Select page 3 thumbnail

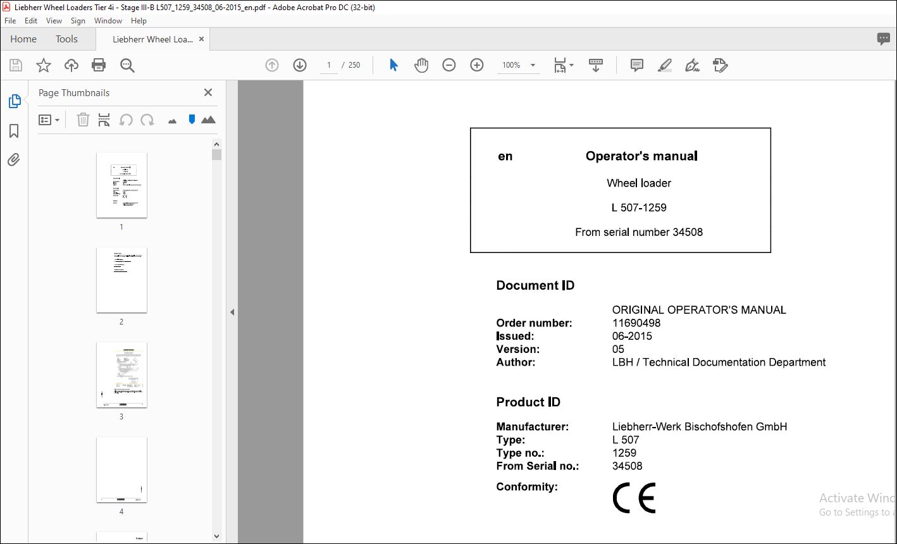pos(121,374)
